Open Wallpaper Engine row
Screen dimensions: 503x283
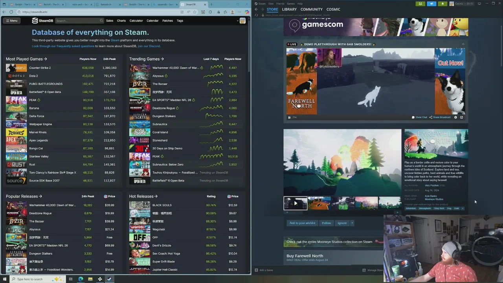pos(61,124)
